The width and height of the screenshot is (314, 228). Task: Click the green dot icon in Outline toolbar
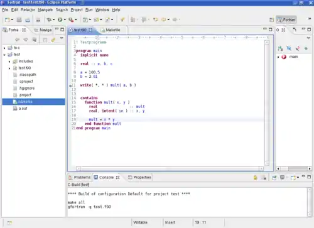306,48
